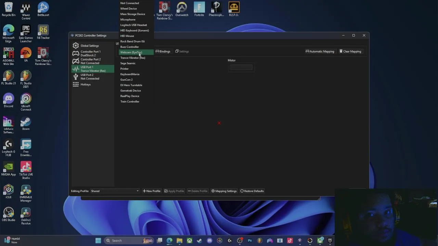Select Controller Port 2 Not Connected
The height and width of the screenshot is (246, 438).
tap(92, 61)
